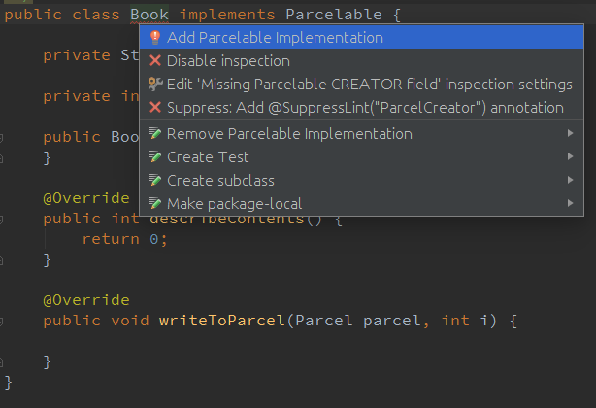This screenshot has height=408, width=596.
Task: Click the settings icon beside Edit inspection settings
Action: pyautogui.click(x=155, y=85)
